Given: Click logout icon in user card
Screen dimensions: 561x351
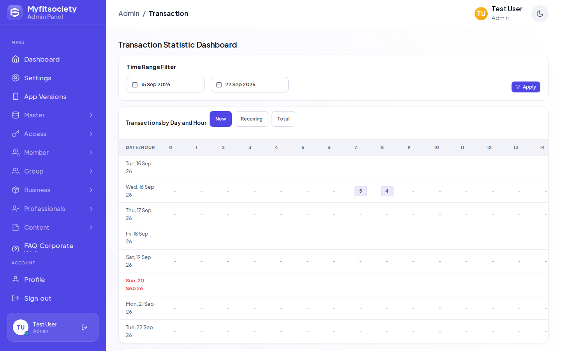Looking at the screenshot, I should coord(85,327).
